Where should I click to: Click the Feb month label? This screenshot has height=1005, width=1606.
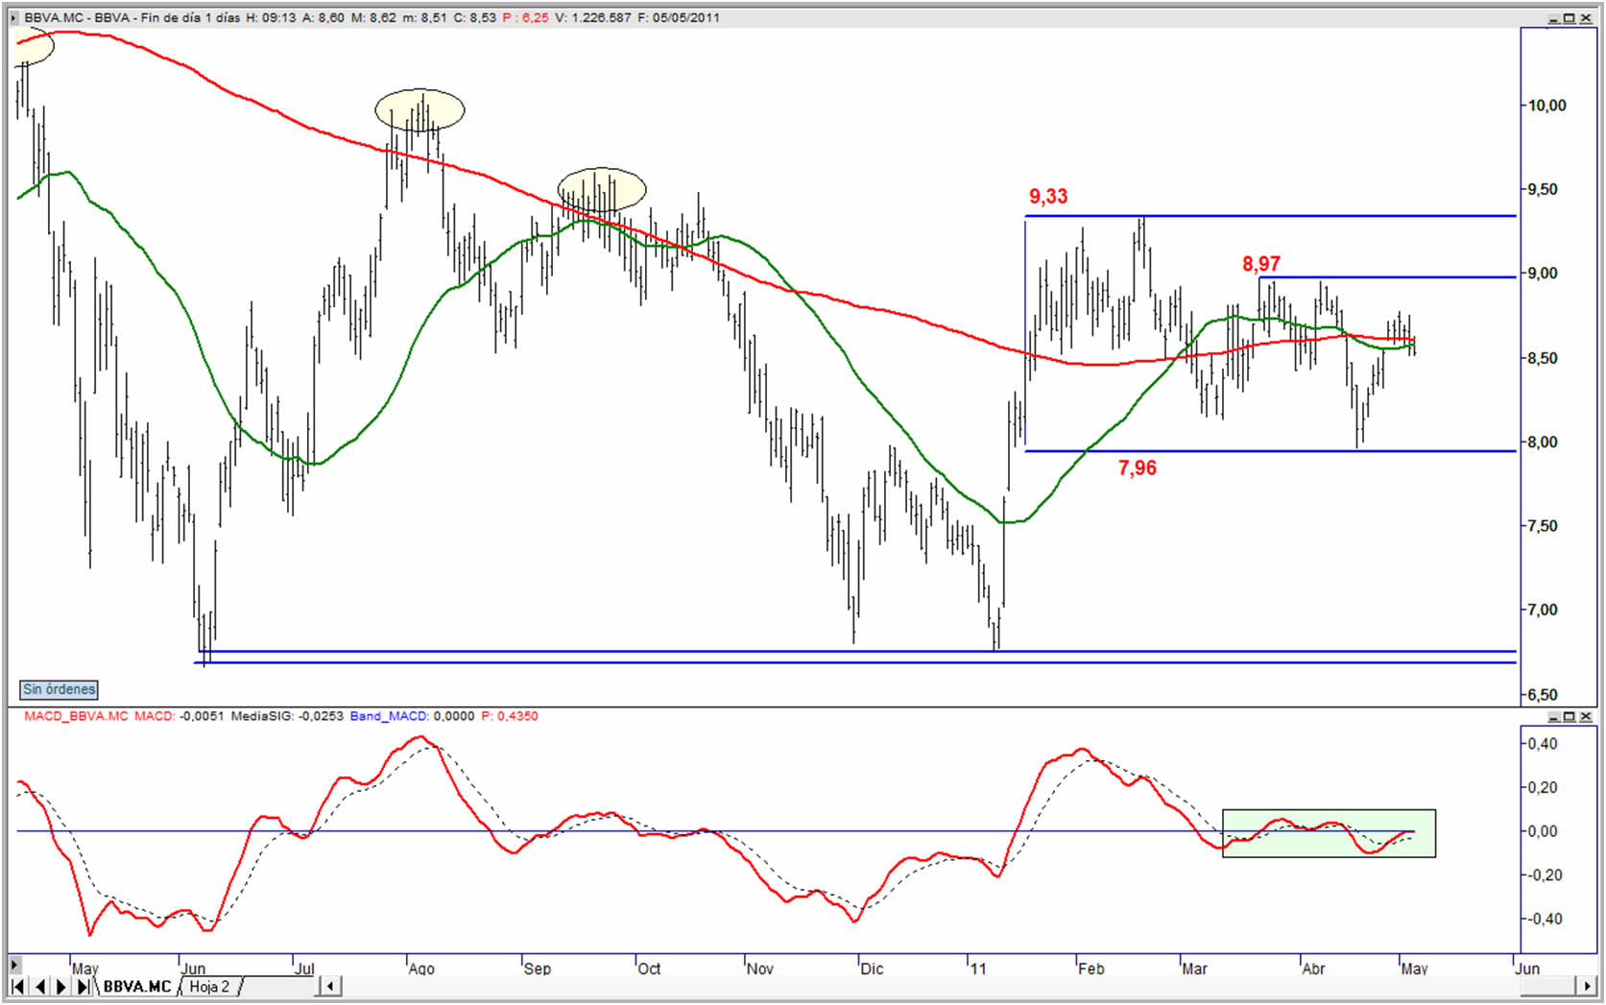coord(1091,969)
